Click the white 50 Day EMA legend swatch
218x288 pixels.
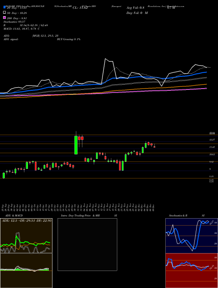(x=4, y=13)
